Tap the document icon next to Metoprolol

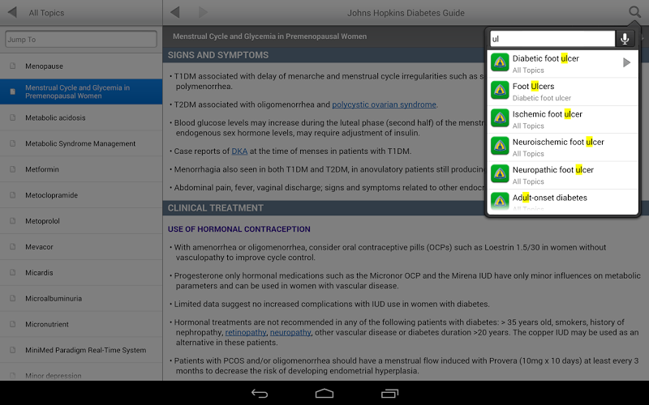point(13,220)
